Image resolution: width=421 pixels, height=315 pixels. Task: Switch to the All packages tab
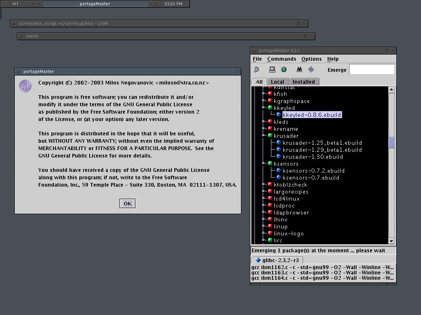point(259,82)
